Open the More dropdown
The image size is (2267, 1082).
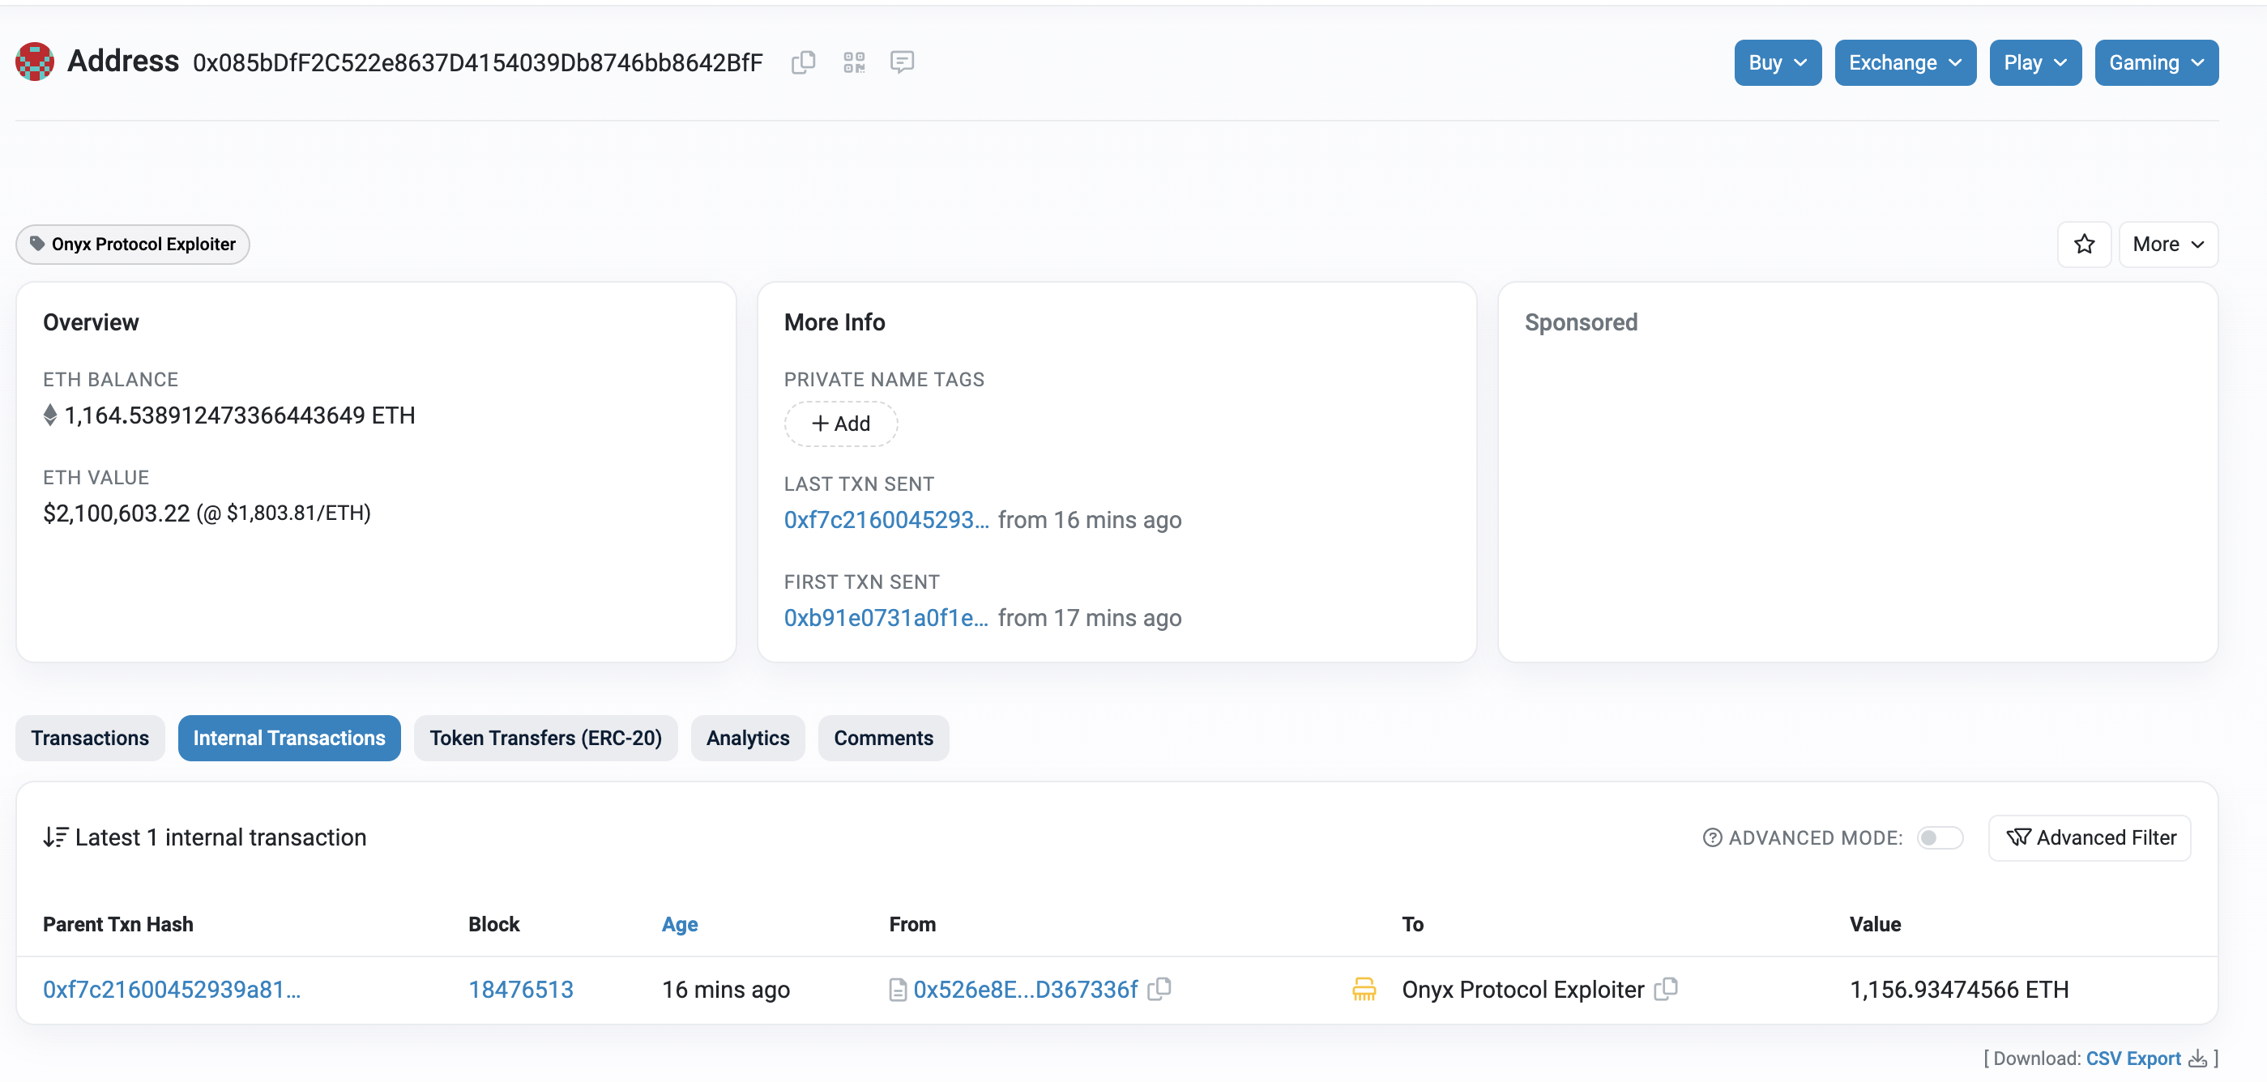pos(2167,244)
